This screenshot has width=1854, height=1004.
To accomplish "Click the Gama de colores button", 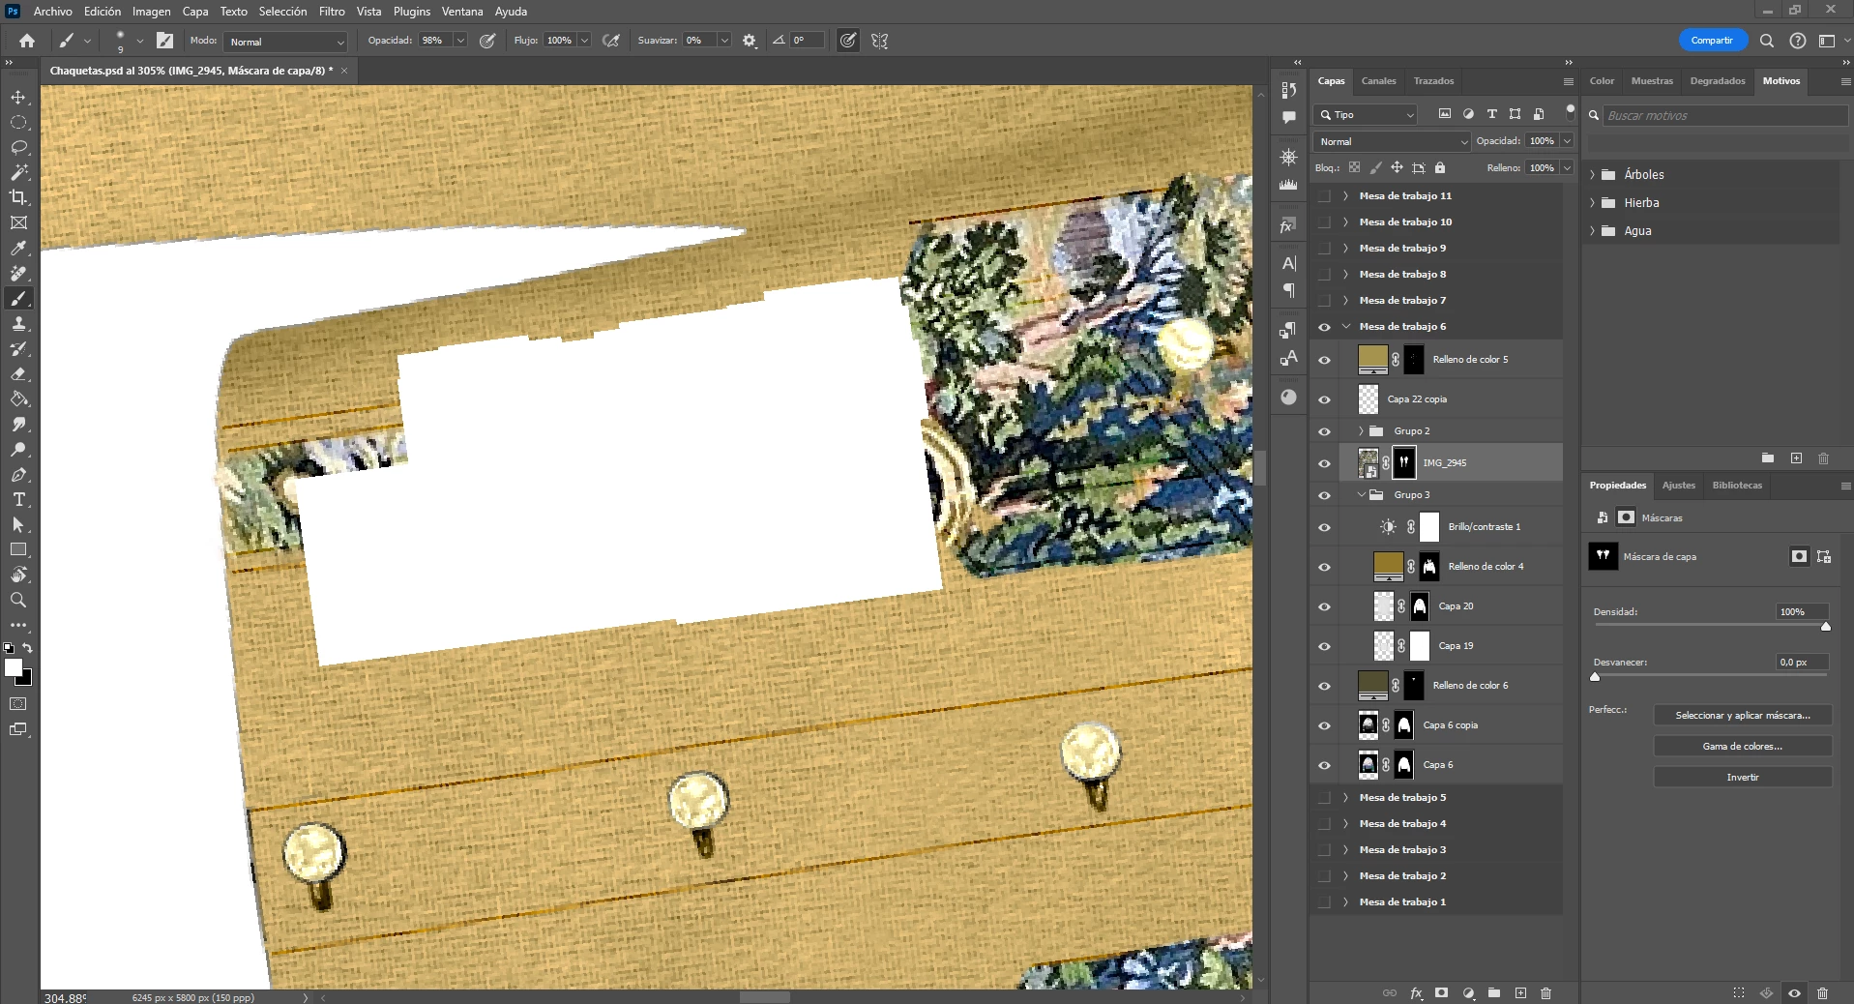I will (1743, 747).
